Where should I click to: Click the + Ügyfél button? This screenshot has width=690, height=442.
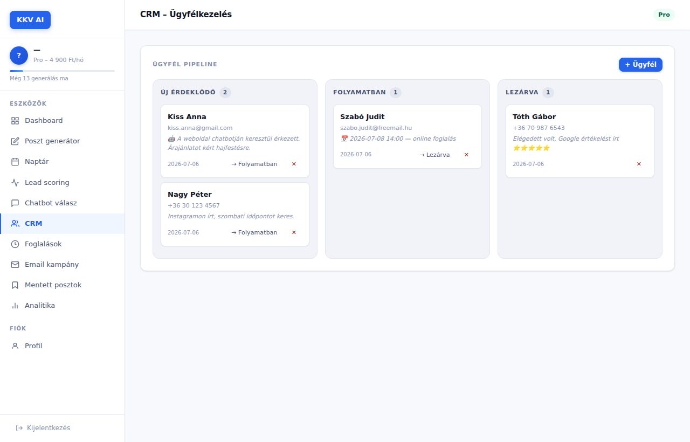(640, 65)
